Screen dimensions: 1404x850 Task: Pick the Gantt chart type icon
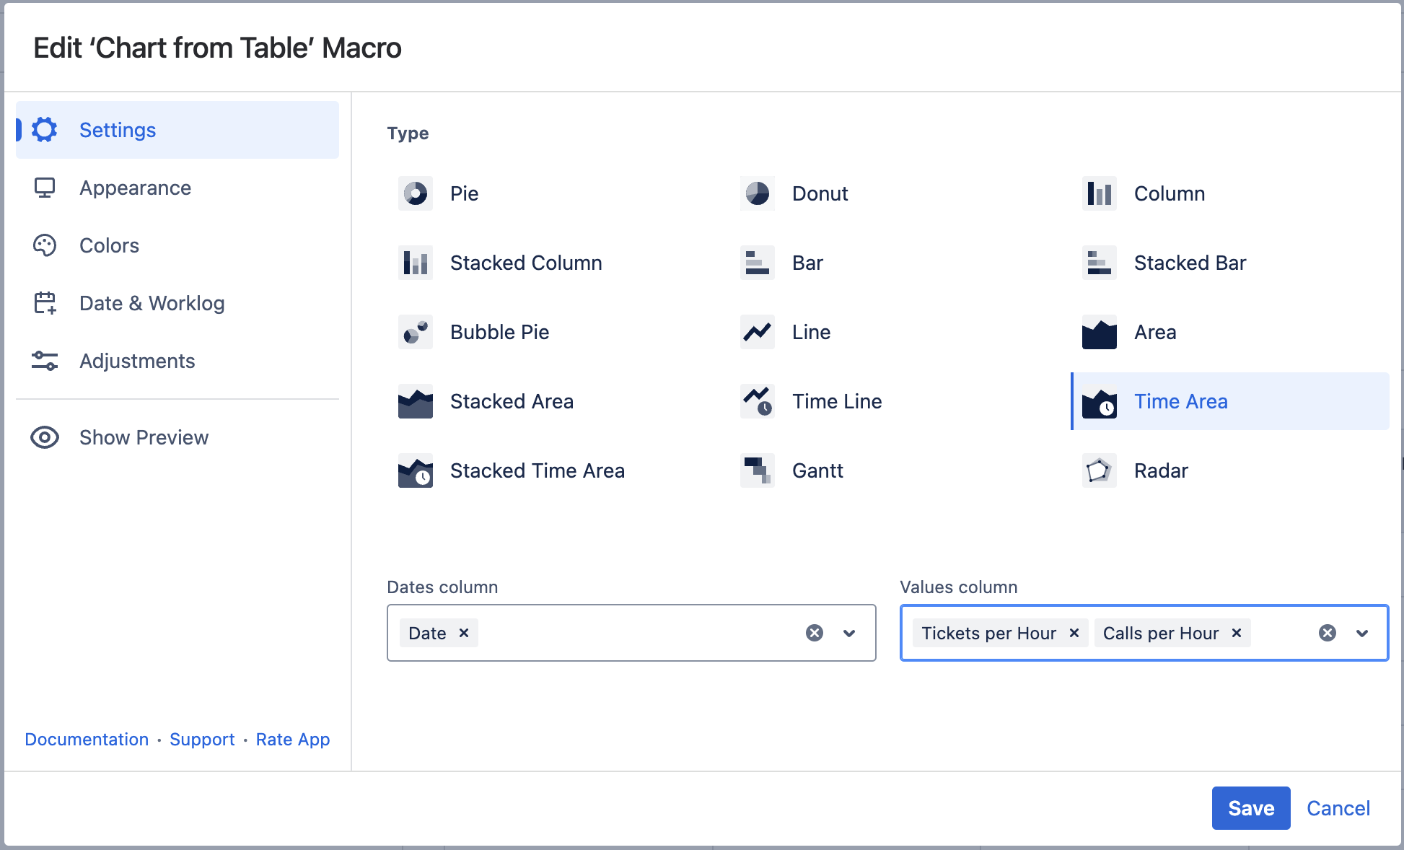pyautogui.click(x=757, y=470)
